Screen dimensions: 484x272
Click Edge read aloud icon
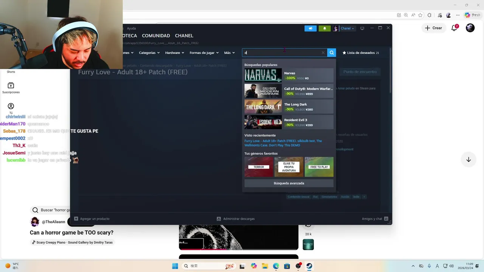tap(413, 15)
